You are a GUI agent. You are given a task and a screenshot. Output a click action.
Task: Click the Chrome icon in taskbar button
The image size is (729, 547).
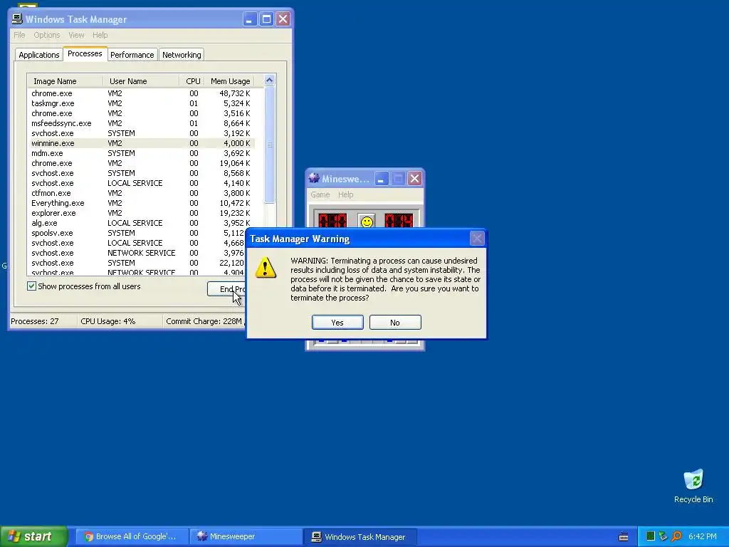(88, 537)
